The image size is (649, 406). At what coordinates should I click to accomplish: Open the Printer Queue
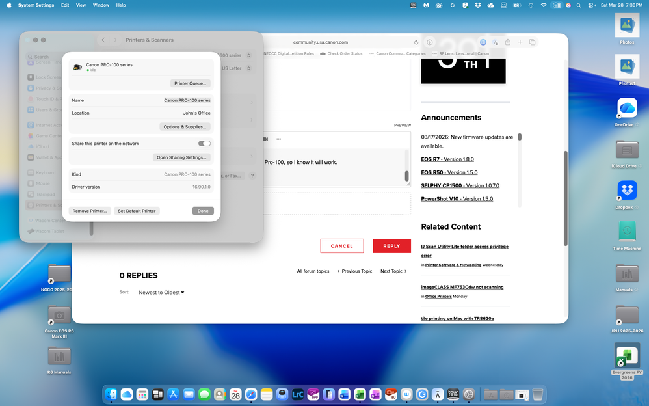click(x=191, y=83)
